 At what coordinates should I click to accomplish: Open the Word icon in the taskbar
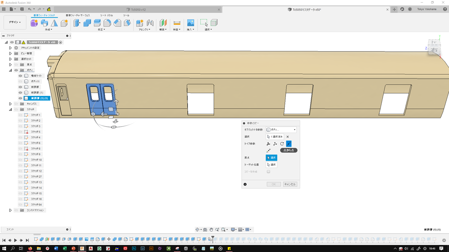click(56, 248)
